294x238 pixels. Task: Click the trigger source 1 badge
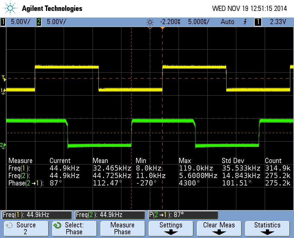coord(258,22)
